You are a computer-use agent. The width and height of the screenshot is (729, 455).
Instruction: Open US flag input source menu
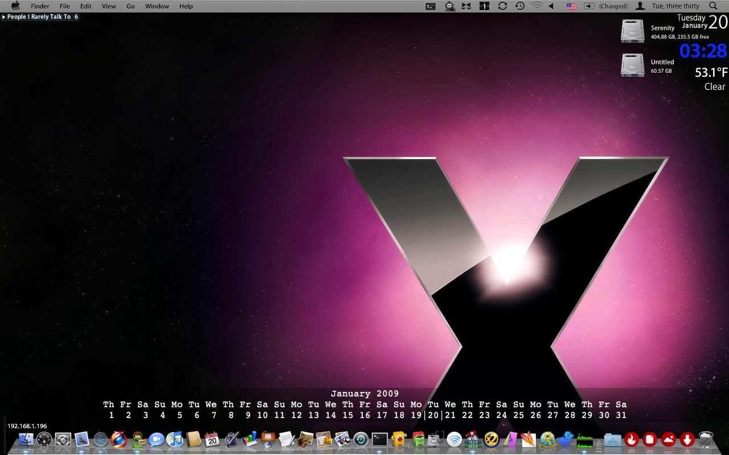click(x=571, y=6)
